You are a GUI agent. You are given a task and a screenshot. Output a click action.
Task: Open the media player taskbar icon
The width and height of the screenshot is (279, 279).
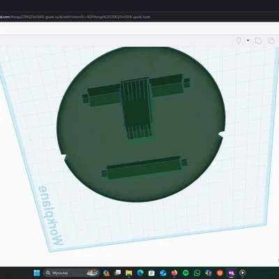pos(242,273)
